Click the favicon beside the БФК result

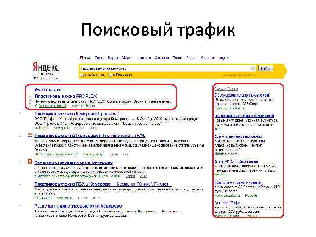(x=30, y=135)
